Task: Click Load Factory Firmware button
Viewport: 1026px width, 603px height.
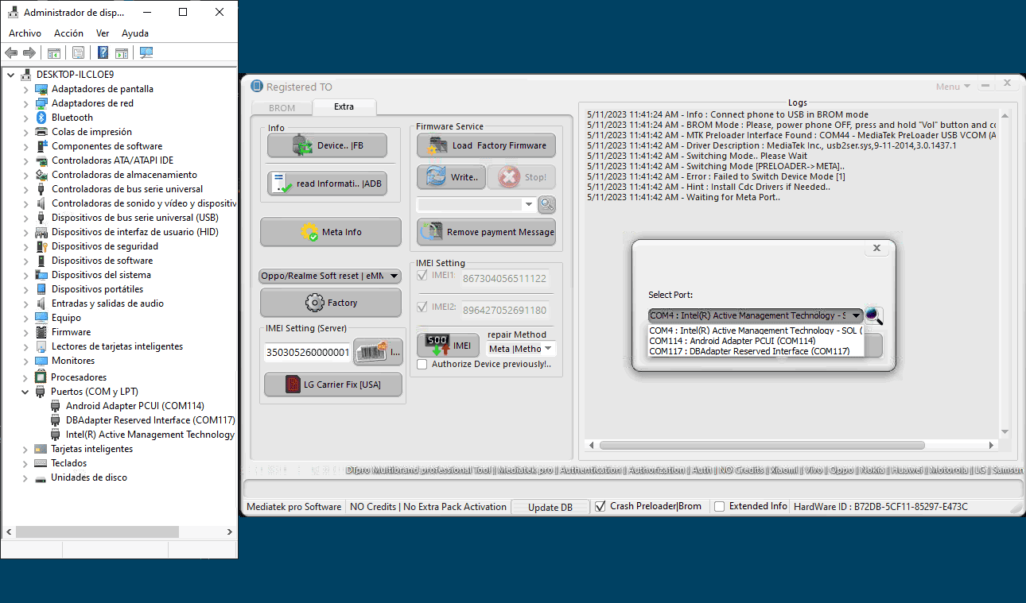Action: pos(486,145)
